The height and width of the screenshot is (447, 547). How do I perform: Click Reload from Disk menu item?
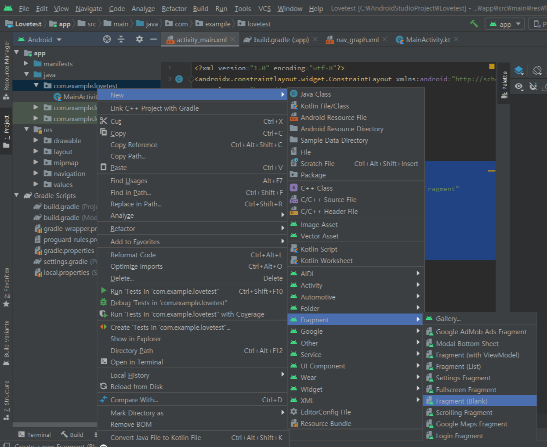(x=192, y=386)
